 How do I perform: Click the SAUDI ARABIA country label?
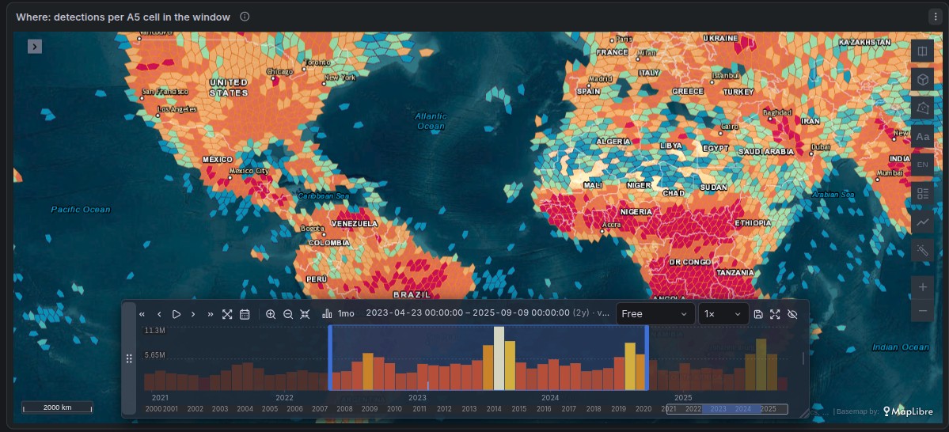[765, 152]
